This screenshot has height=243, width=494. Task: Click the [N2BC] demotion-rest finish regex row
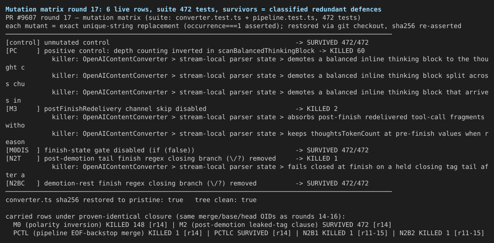pos(187,184)
